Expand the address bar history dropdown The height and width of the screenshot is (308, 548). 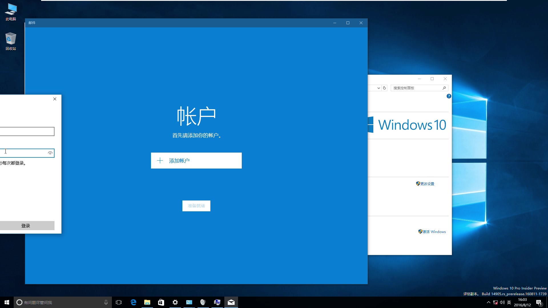point(378,88)
